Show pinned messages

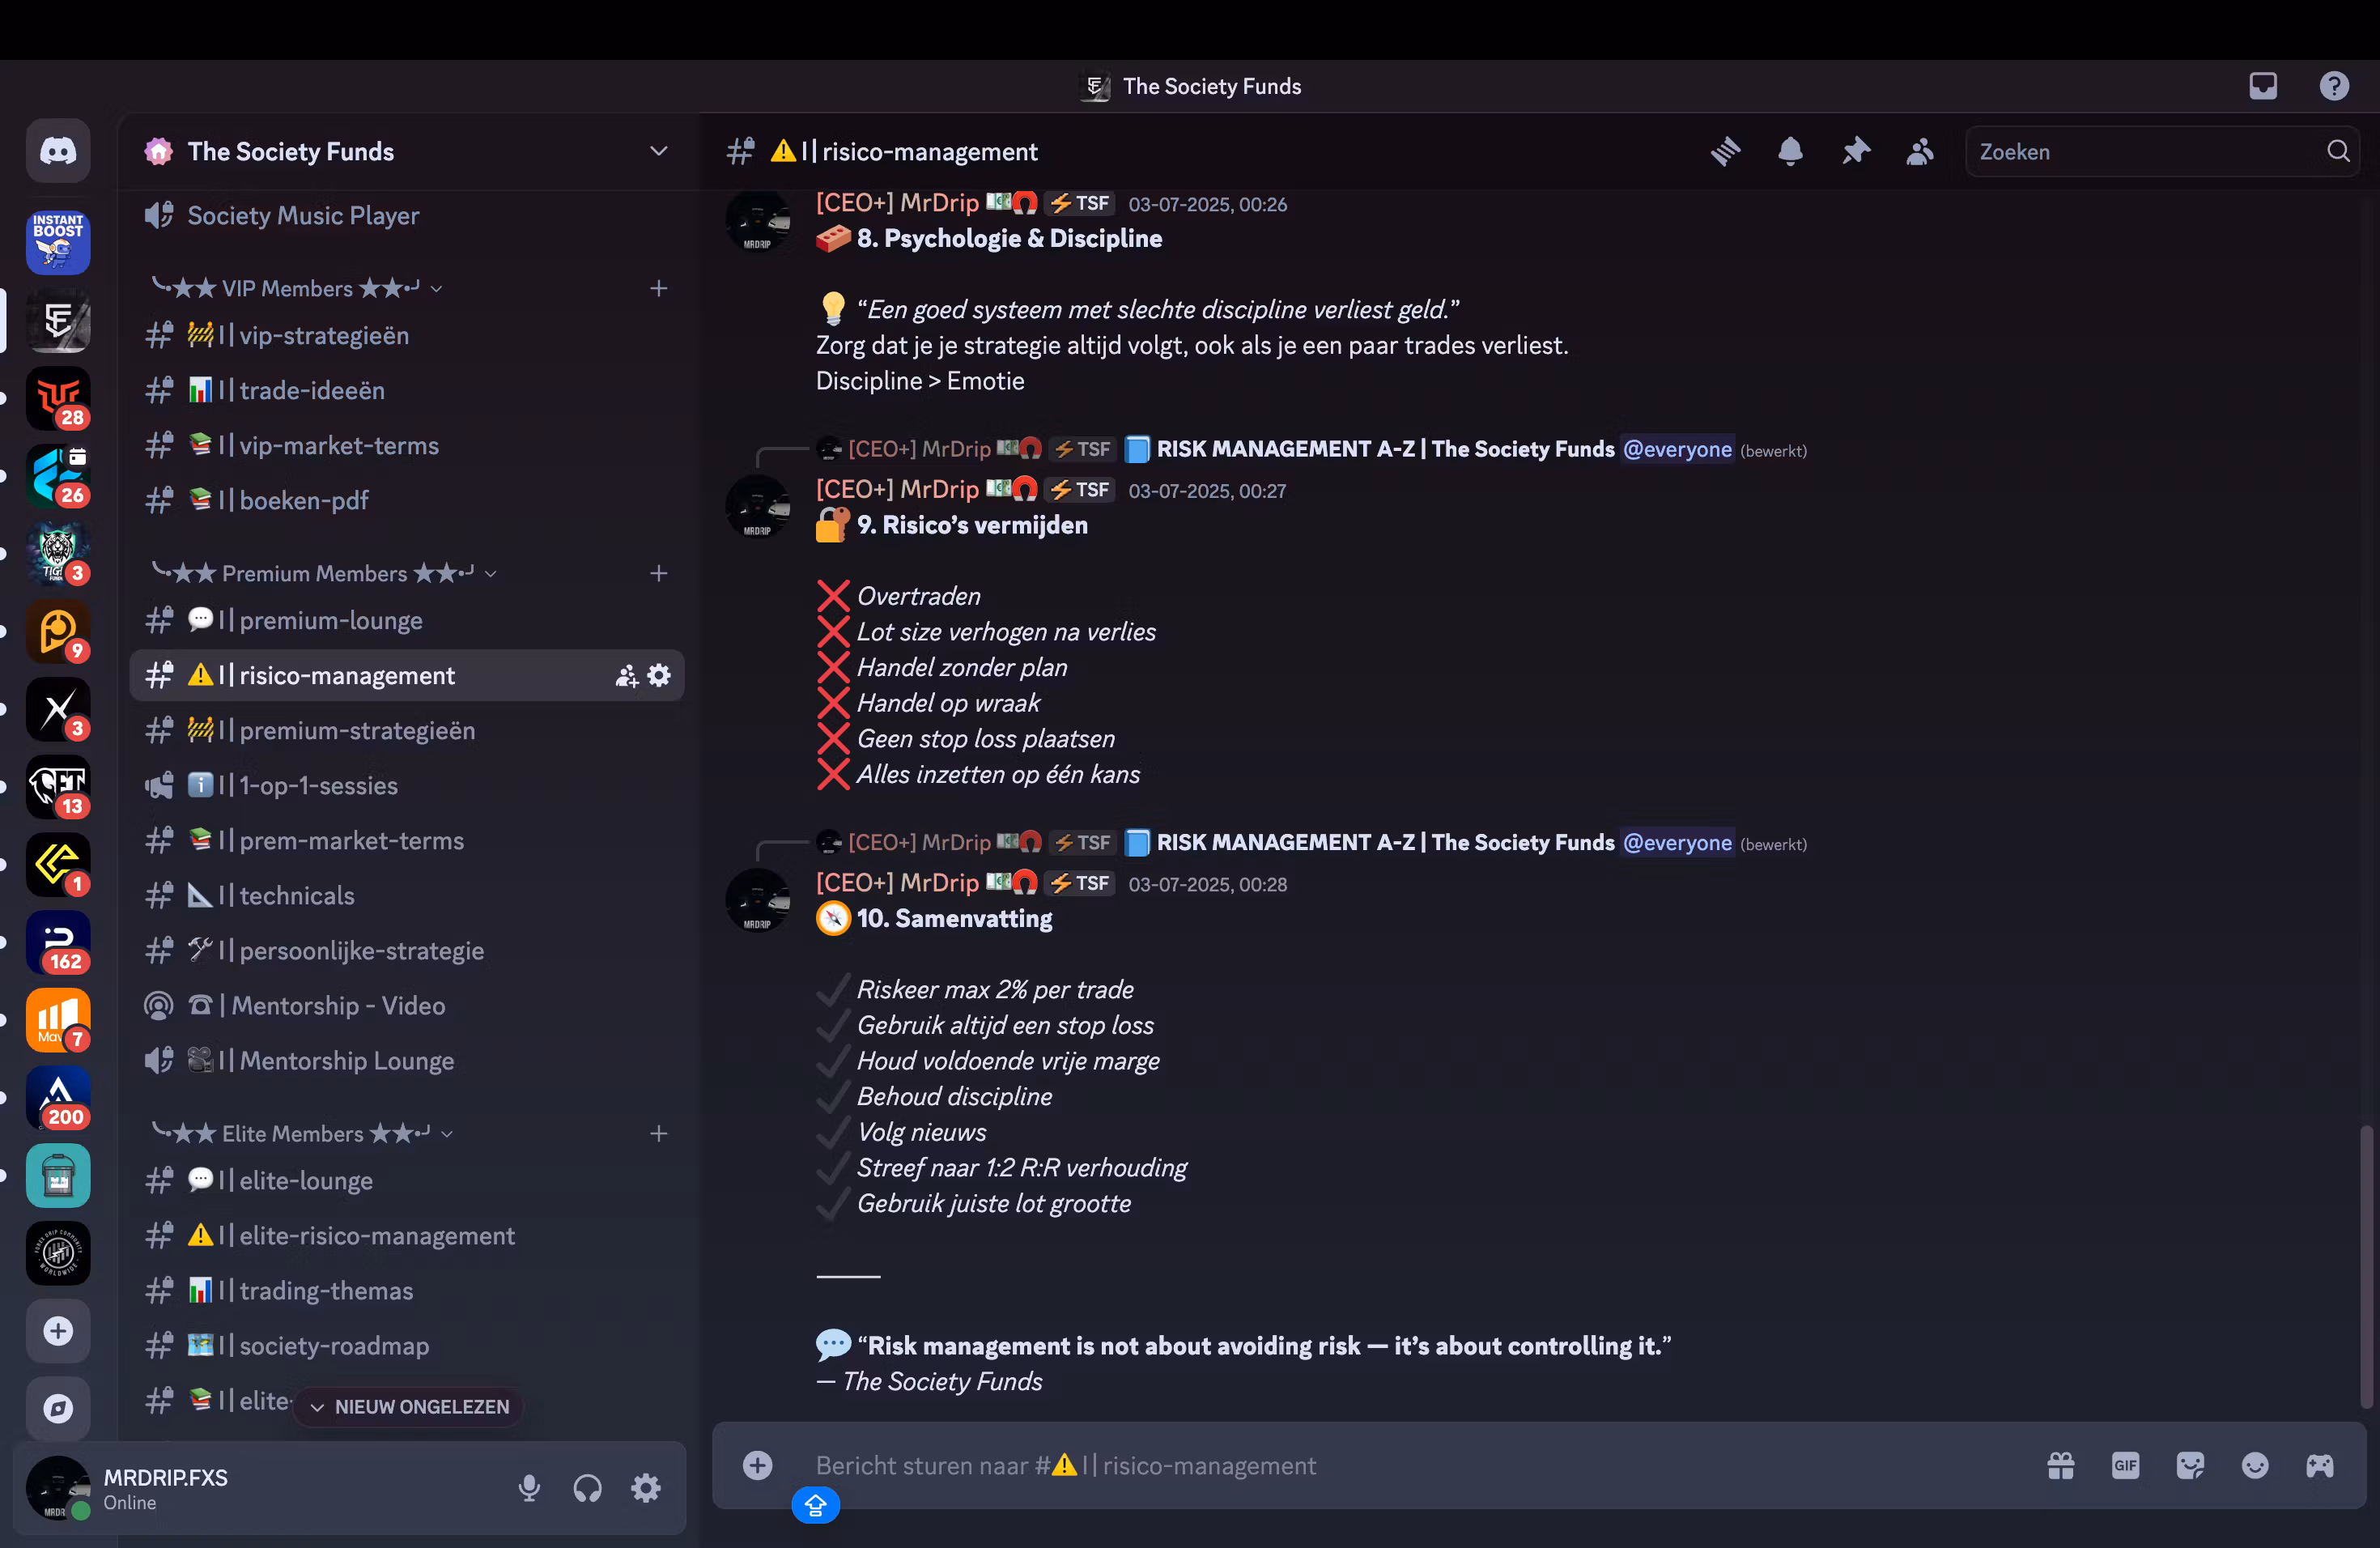(1855, 151)
